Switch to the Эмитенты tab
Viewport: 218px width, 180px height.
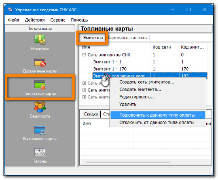click(93, 38)
